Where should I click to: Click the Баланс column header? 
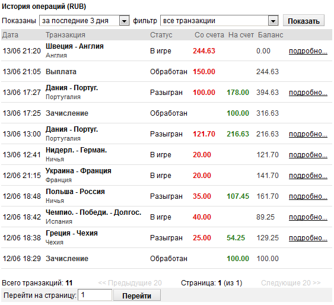coord(271,35)
